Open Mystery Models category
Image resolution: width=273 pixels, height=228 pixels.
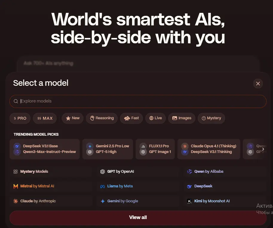tap(51, 172)
